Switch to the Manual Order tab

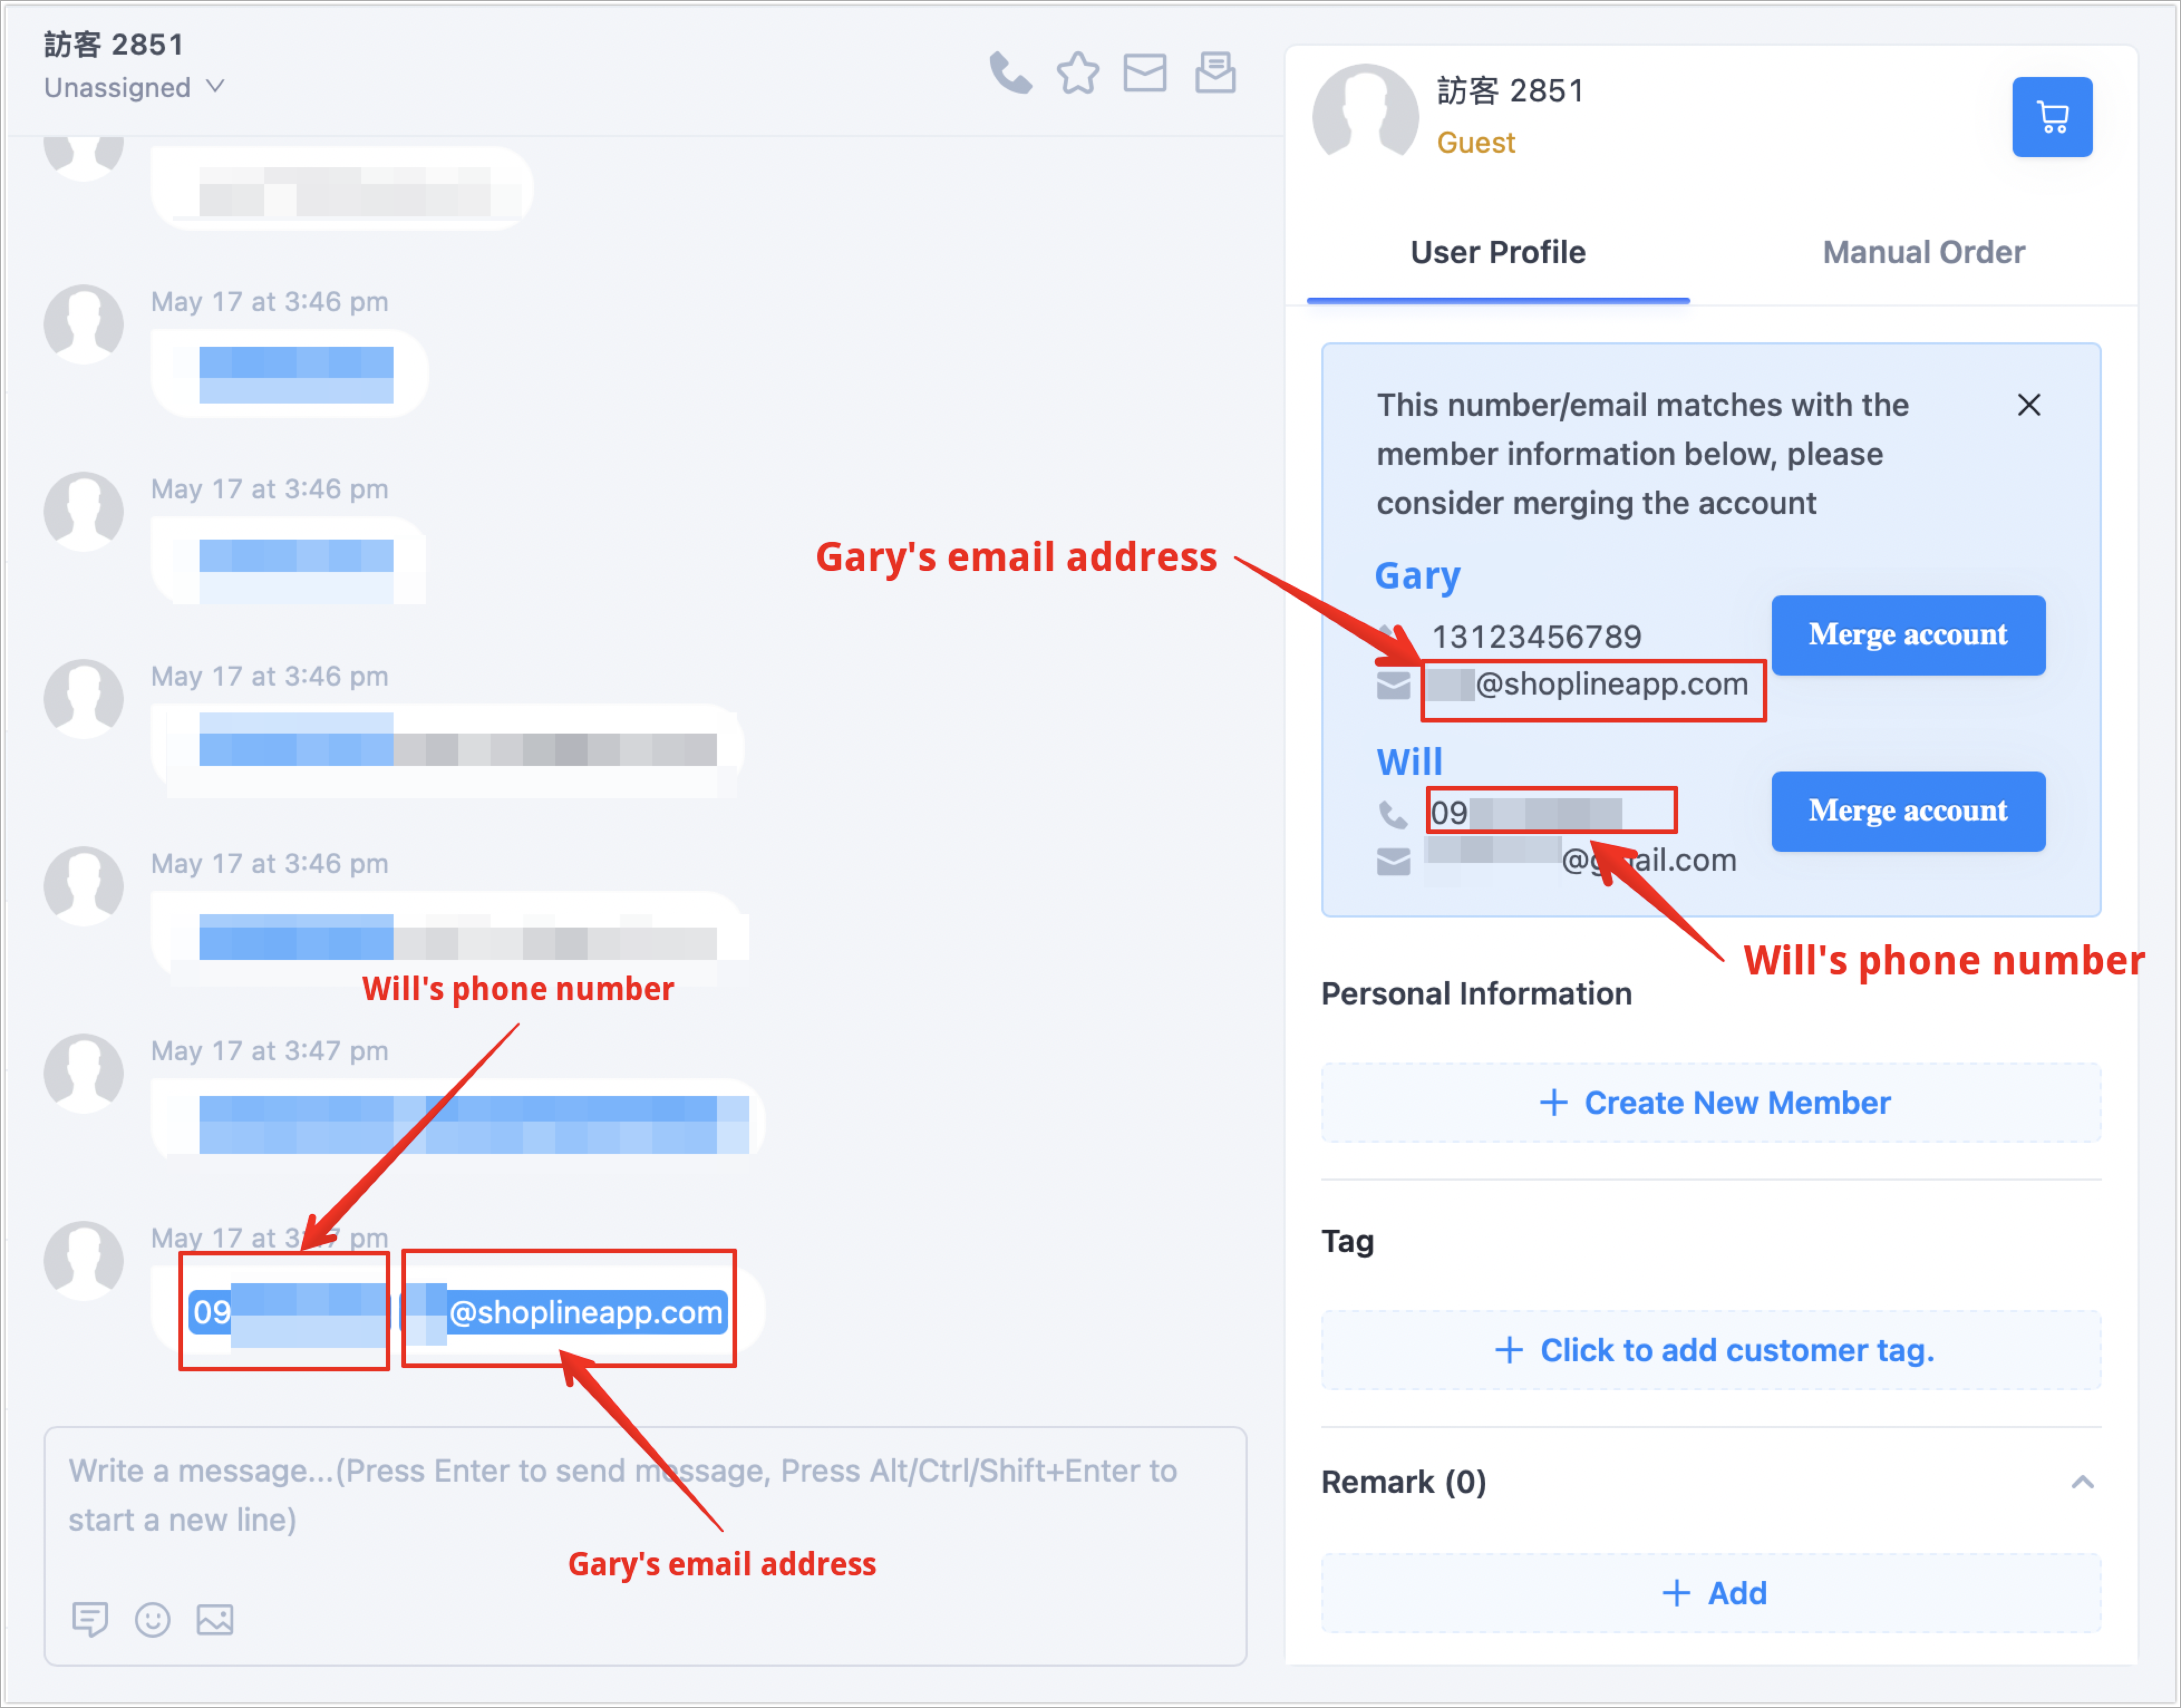point(1923,252)
